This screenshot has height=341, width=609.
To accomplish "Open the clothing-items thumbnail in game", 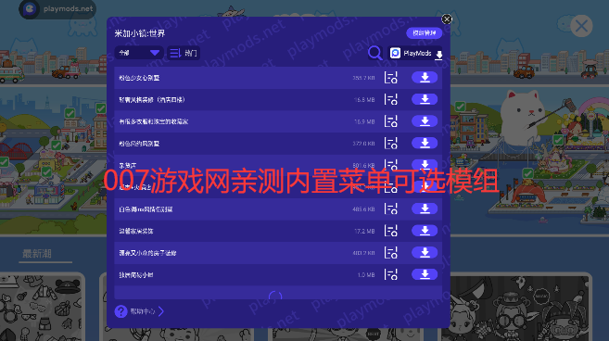I will [x=42, y=307].
